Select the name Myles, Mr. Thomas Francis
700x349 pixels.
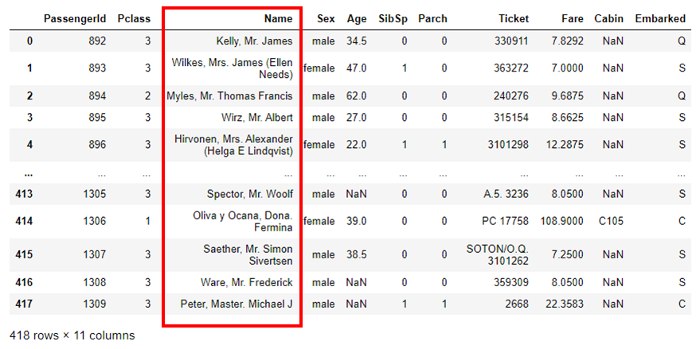pos(230,96)
